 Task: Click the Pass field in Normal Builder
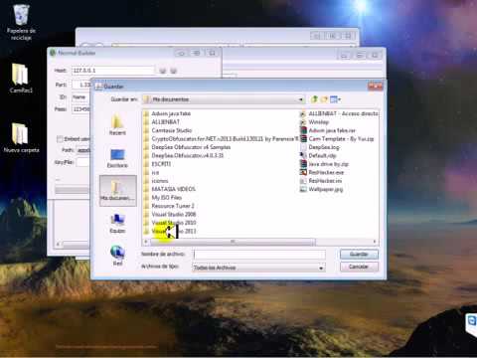click(81, 109)
